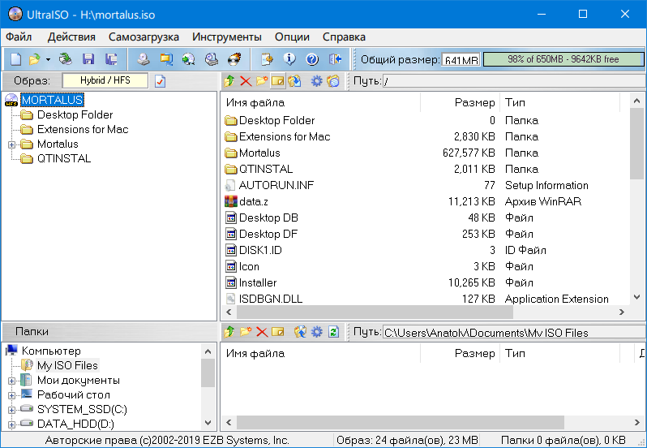Toggle the checkmark icon beside Hybrid / HFS
This screenshot has width=647, height=448.
point(161,81)
